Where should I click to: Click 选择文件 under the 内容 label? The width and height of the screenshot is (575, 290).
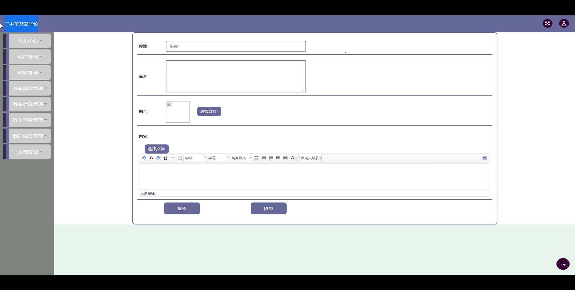(x=157, y=149)
